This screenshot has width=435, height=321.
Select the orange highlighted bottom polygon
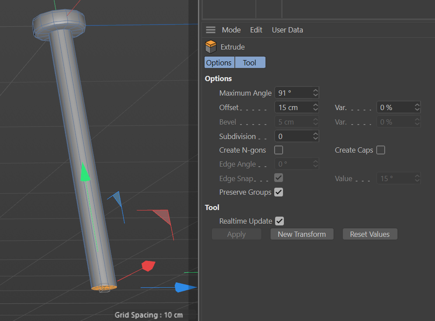coord(104,288)
